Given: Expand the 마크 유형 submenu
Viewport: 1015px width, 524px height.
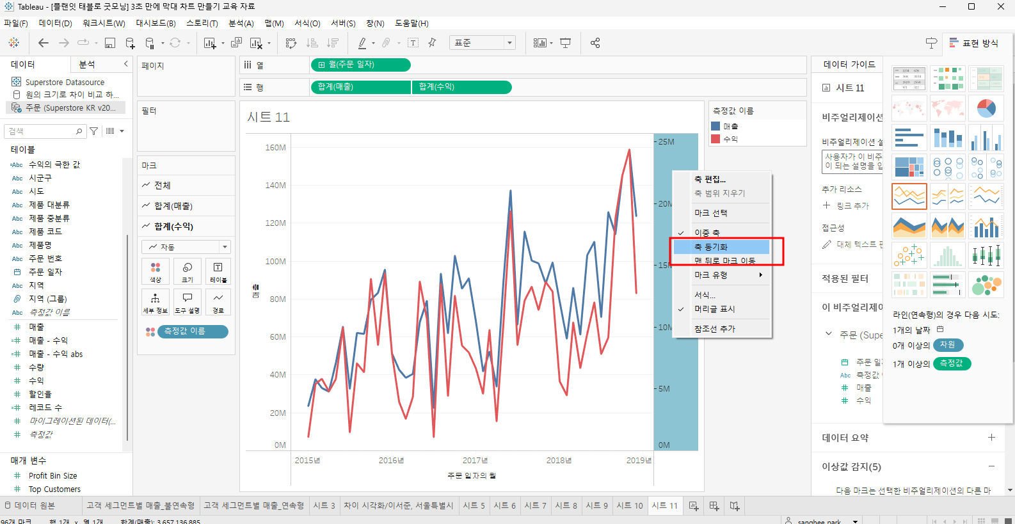Looking at the screenshot, I should (x=722, y=275).
